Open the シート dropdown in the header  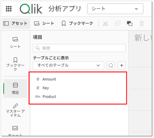point(115,9)
